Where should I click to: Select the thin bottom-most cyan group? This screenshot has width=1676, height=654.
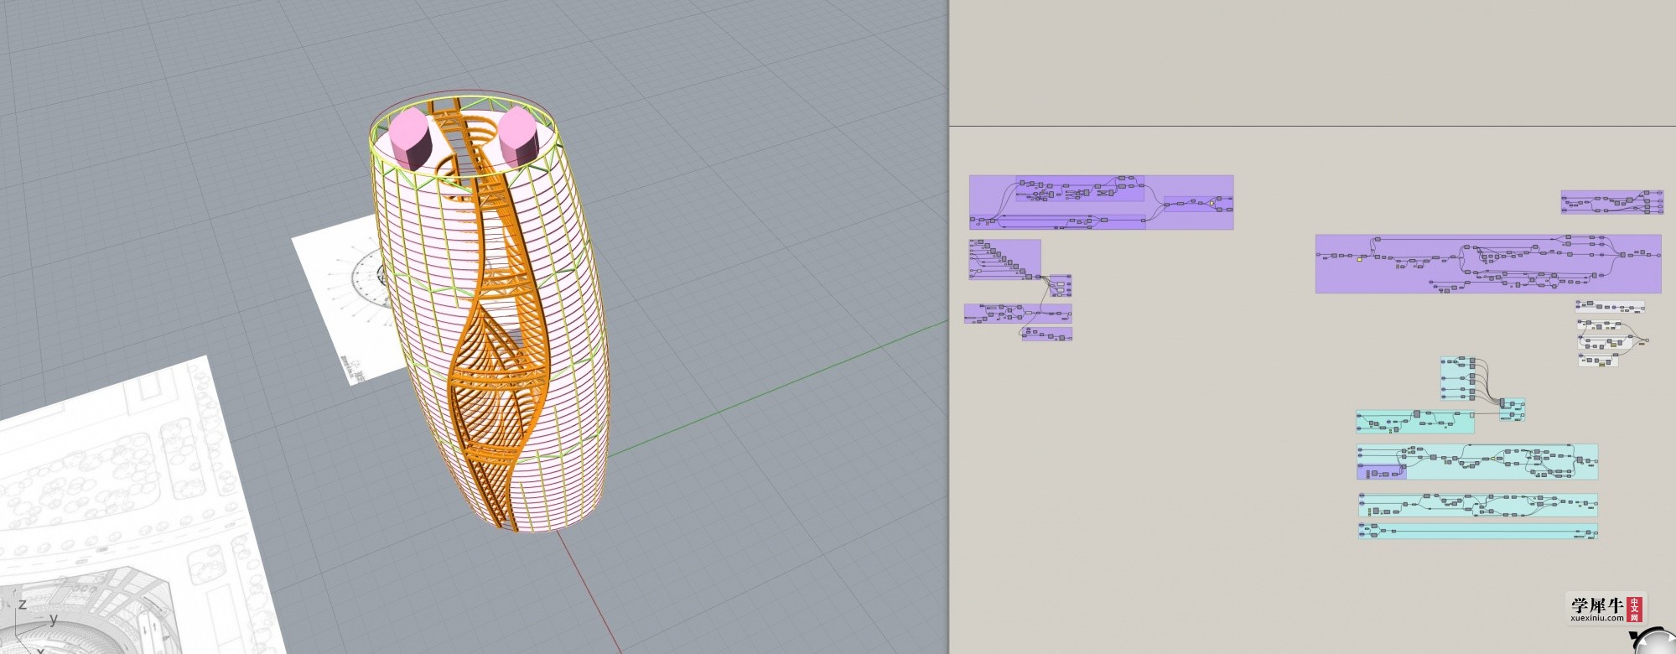1477,531
